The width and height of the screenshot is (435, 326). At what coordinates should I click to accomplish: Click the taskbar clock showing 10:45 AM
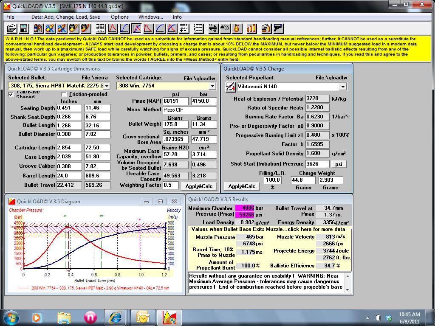[x=409, y=315]
